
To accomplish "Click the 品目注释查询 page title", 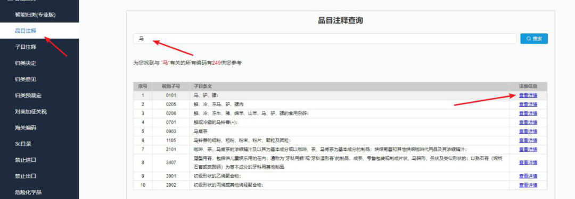I will (340, 21).
